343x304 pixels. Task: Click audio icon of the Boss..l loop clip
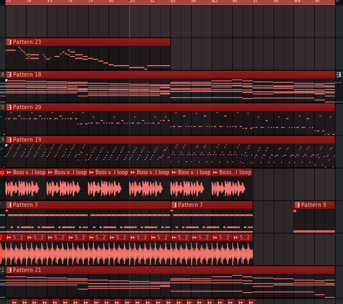[x=215, y=173]
